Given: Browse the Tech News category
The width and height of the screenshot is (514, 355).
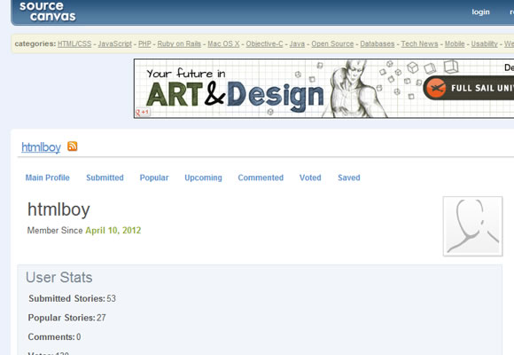Looking at the screenshot, I should [x=419, y=43].
